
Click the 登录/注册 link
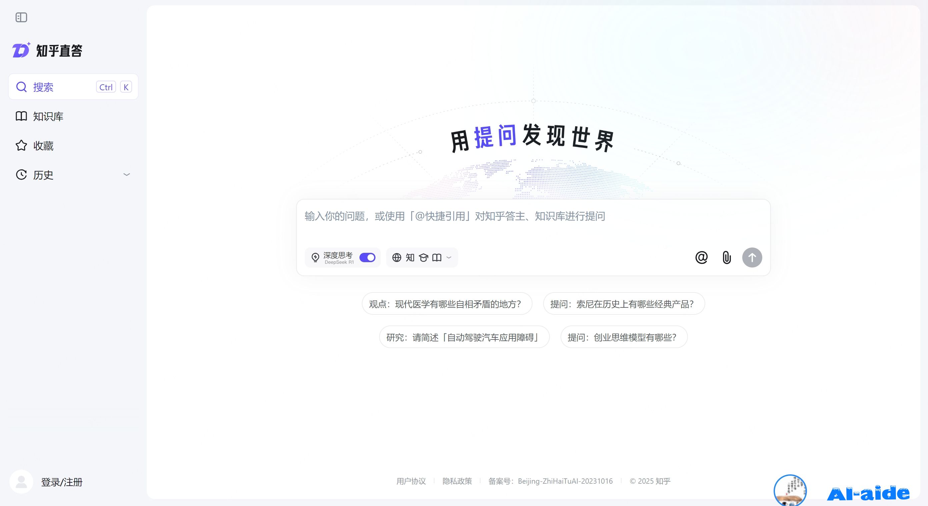[62, 482]
